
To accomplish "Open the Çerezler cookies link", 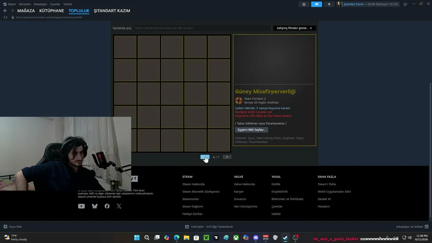I will [277, 207].
